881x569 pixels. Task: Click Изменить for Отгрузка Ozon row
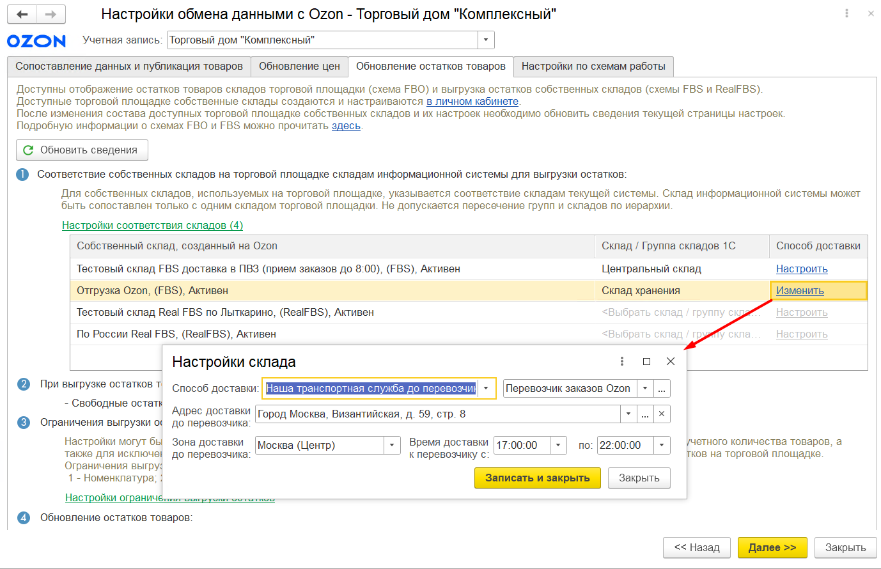[x=800, y=291]
